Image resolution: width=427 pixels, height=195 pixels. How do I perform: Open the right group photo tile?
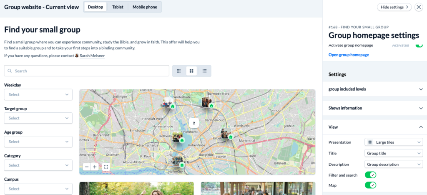pos(258,188)
